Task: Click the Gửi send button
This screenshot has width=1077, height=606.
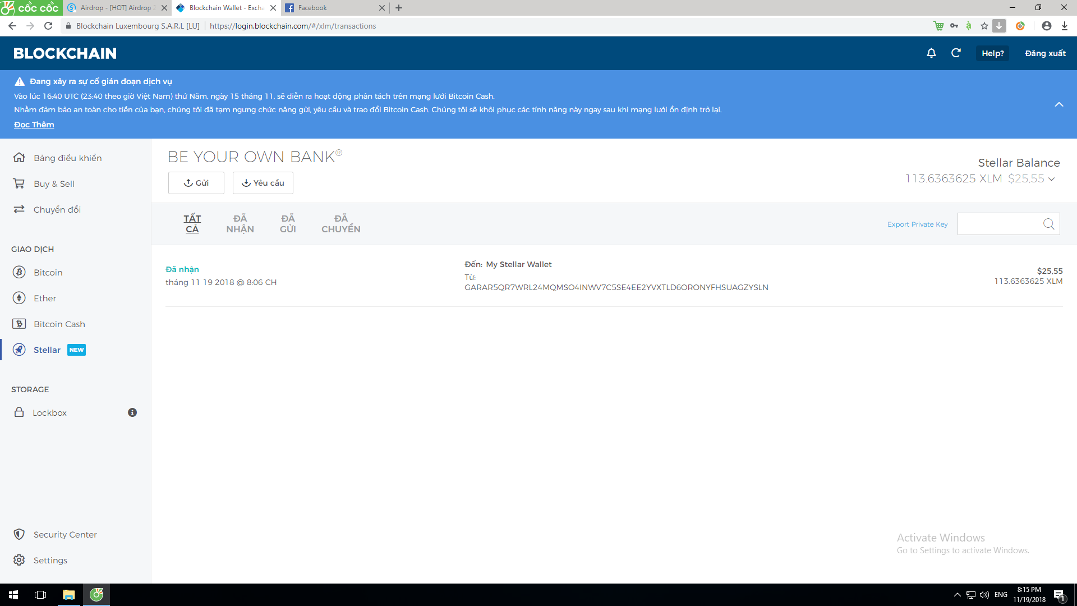Action: pyautogui.click(x=196, y=183)
